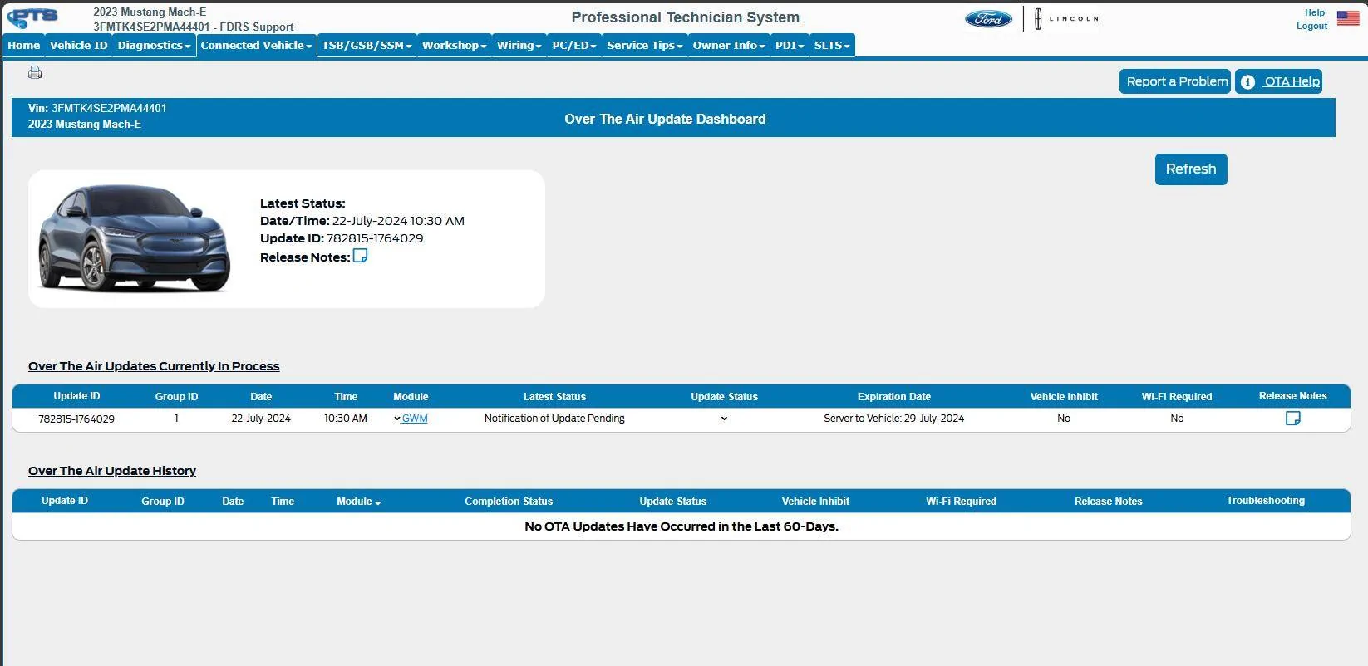Open Release Notes icon in Latest Status card

pyautogui.click(x=360, y=256)
